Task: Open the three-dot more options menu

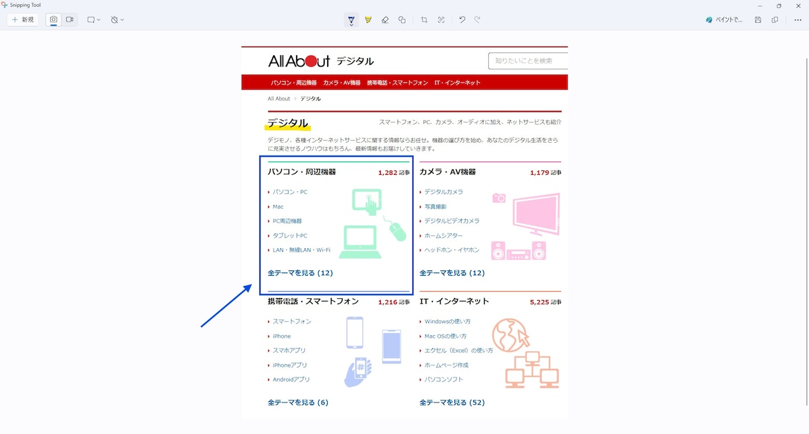Action: 798,20
